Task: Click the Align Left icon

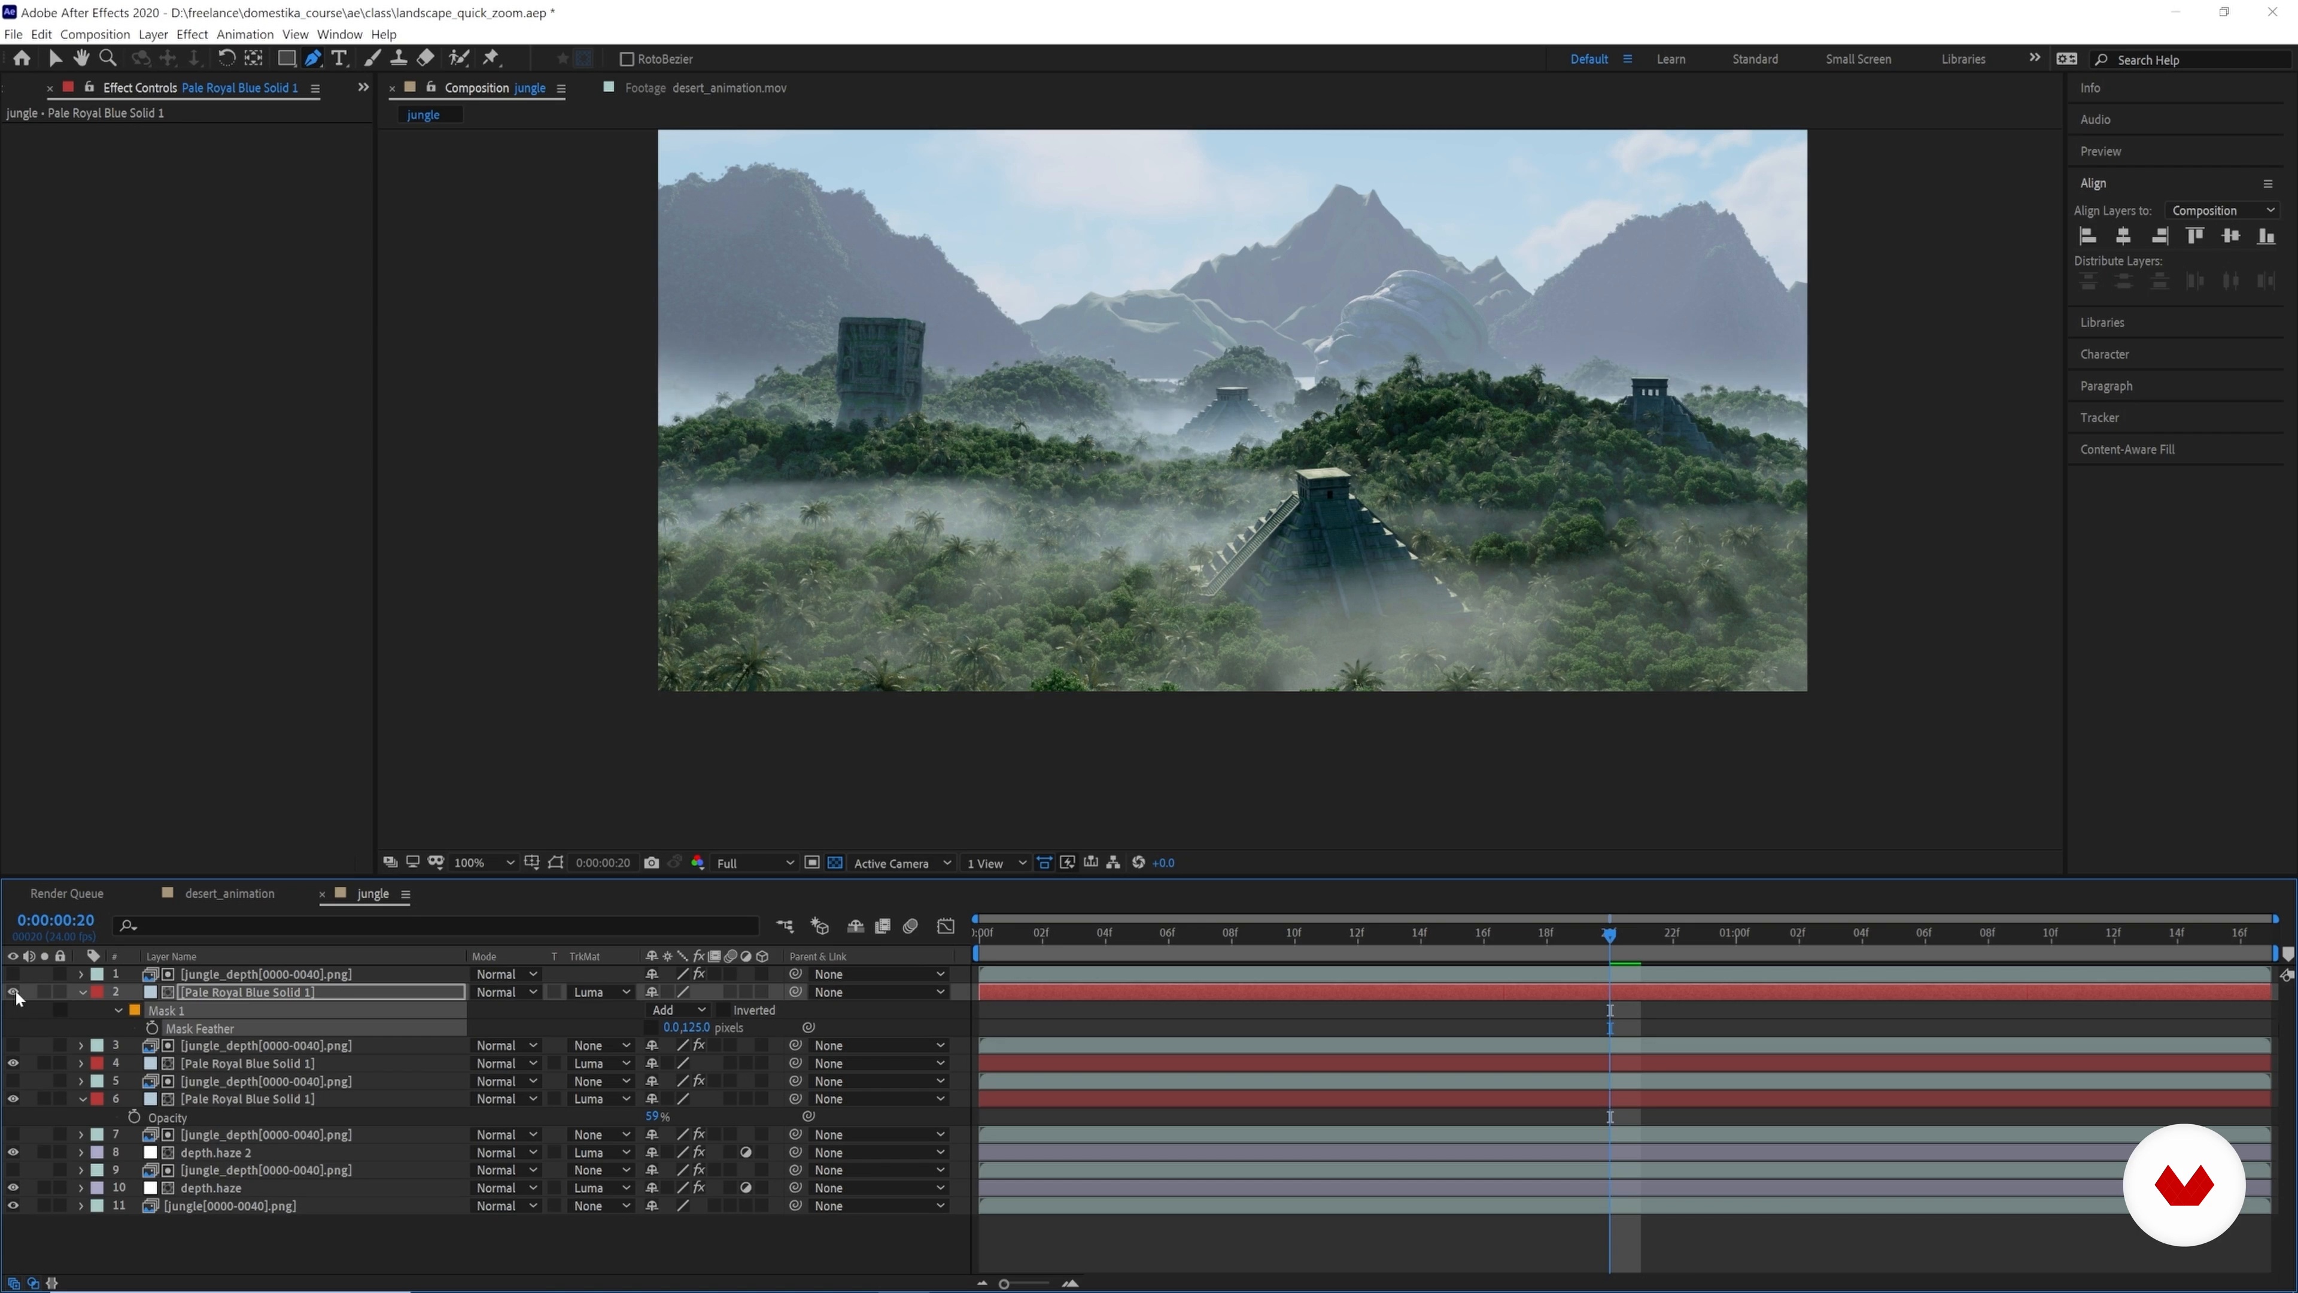Action: (2087, 236)
